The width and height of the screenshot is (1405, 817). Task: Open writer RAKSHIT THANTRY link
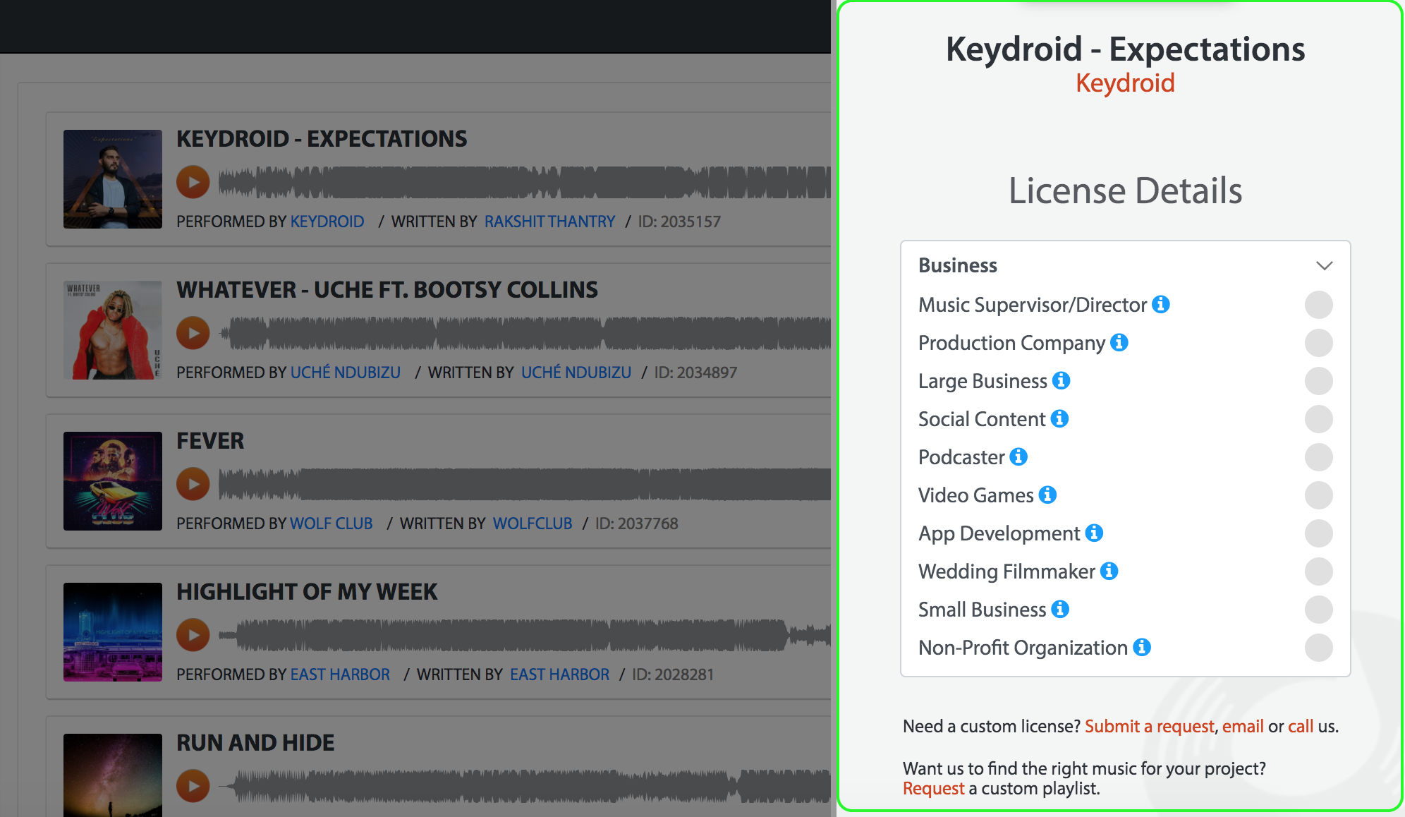pos(549,222)
